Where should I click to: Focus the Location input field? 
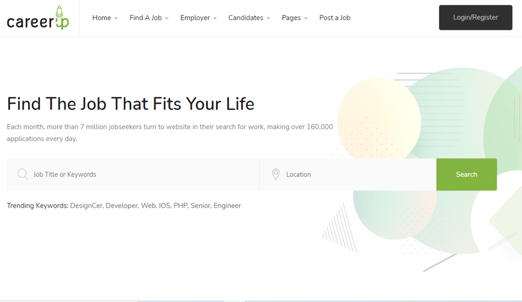348,174
